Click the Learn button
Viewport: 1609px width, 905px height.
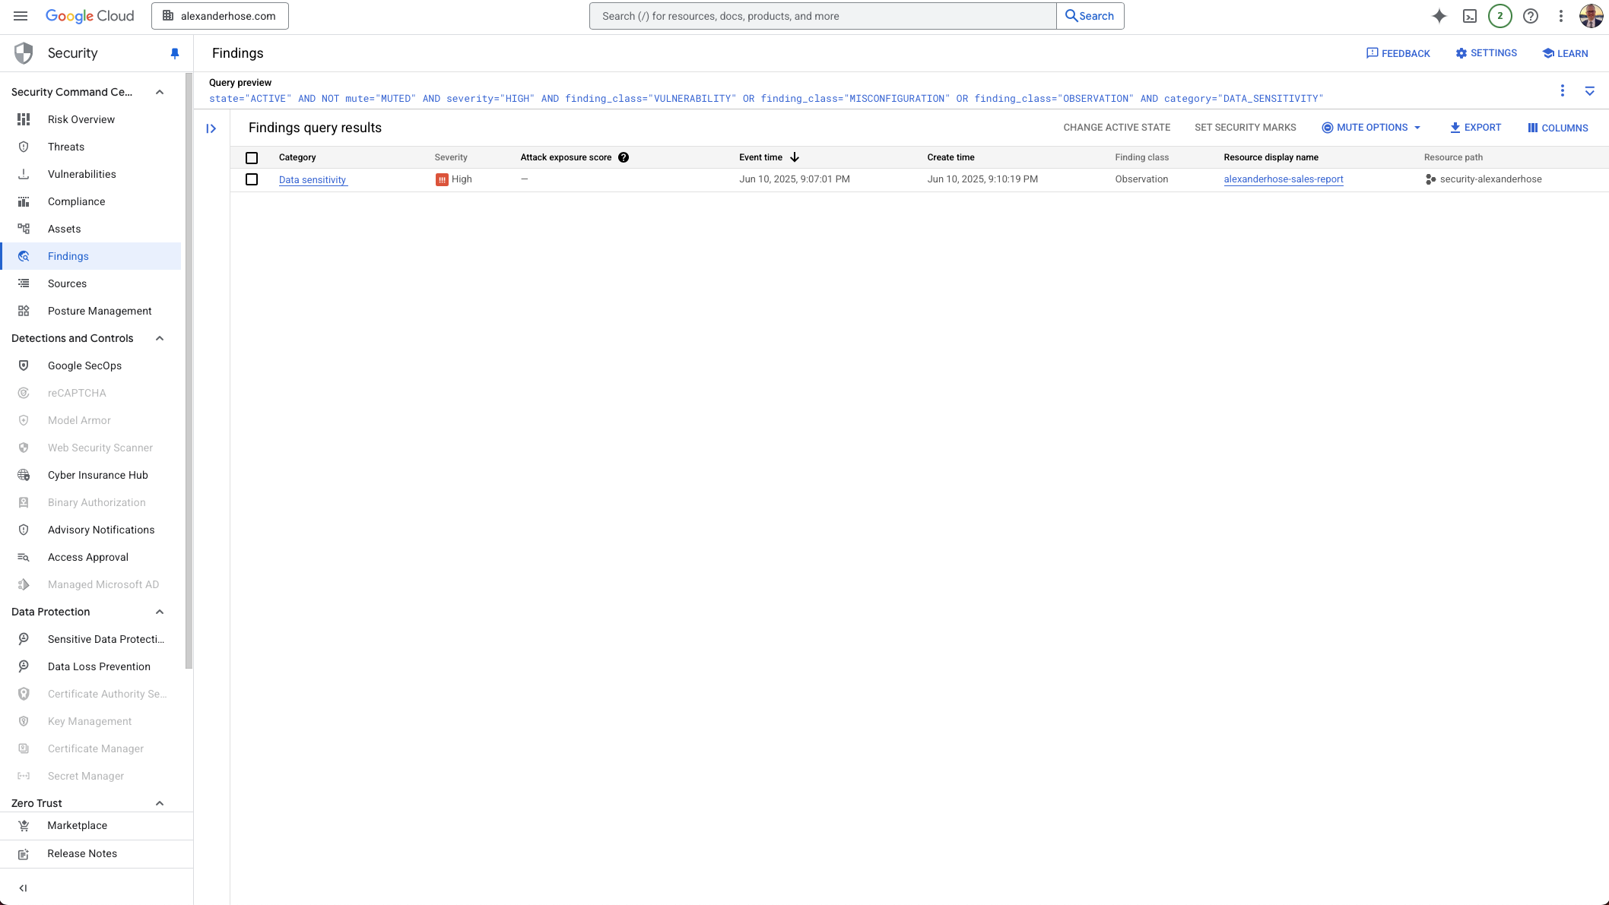(1565, 53)
